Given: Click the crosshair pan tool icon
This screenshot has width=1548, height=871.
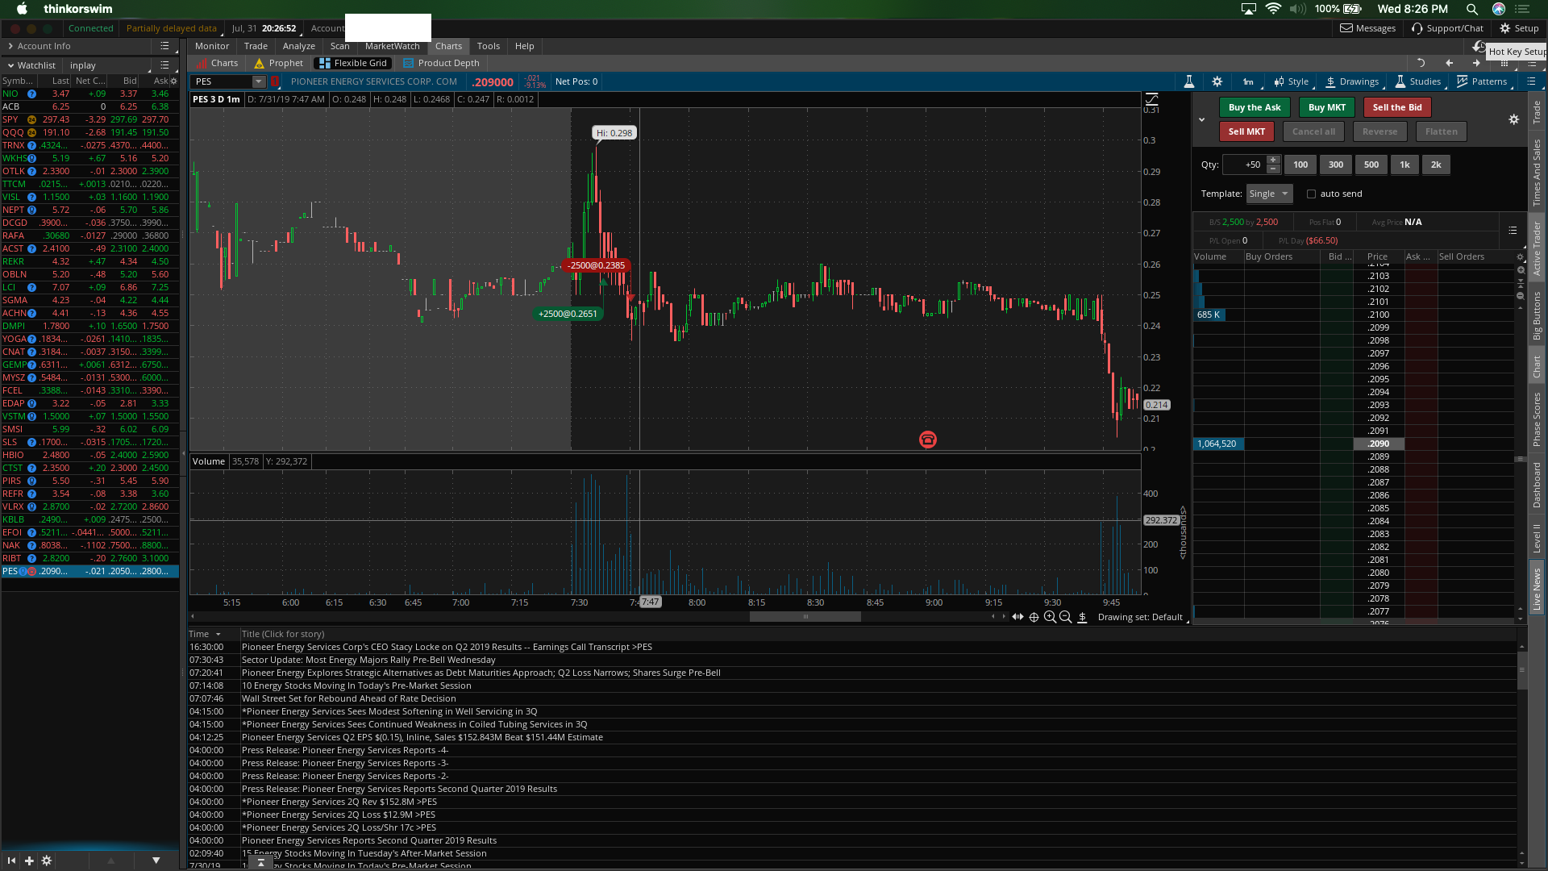Looking at the screenshot, I should coord(1034,617).
